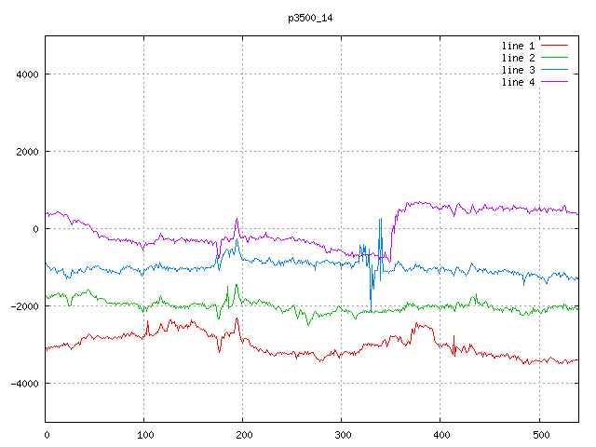Pick the line sample beside 'line 4'
This screenshot has width=596, height=447.
554,82
